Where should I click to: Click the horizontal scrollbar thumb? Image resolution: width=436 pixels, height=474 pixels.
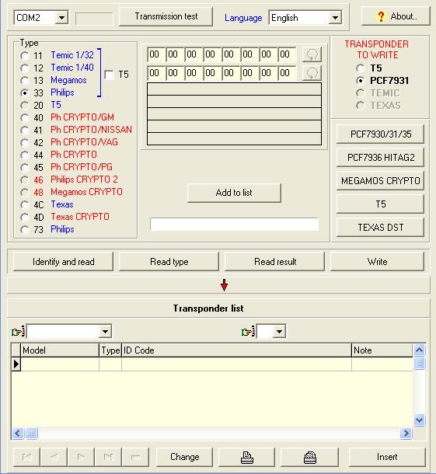pyautogui.click(x=31, y=433)
